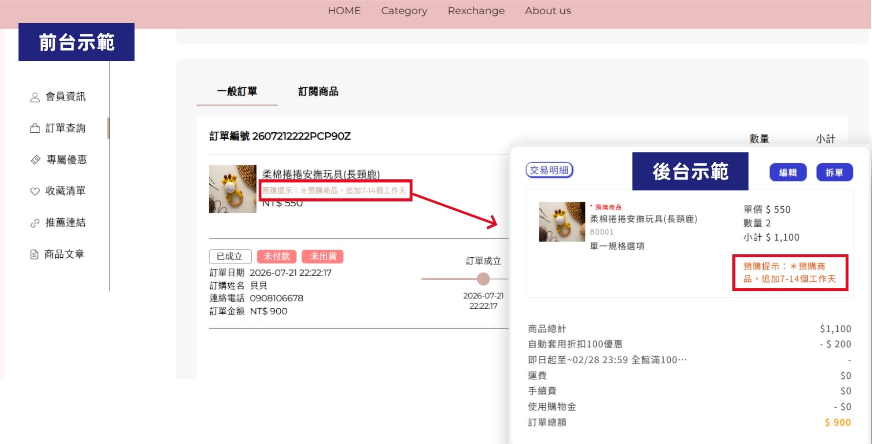
Task: Click the wishlist heart icon
Action: click(35, 191)
